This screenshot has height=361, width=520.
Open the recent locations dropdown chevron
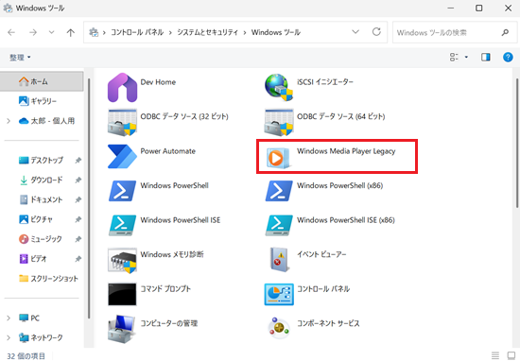point(51,32)
